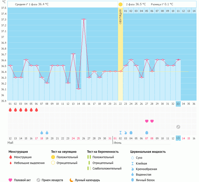This screenshot has height=182, width=199.
Task: Click the Отрицательный ovulation test legend circle
Action: 53,163
